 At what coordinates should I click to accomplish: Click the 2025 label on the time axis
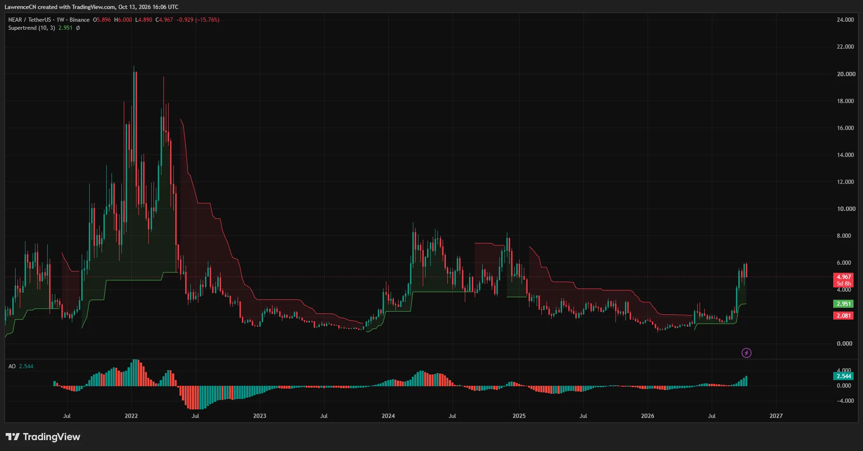pos(519,416)
